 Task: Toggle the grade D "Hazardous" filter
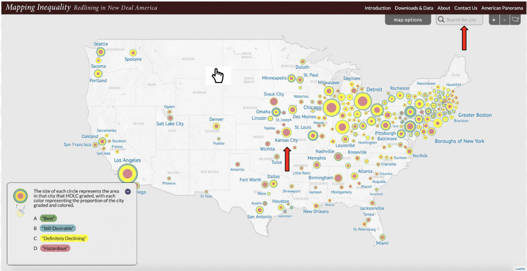pyautogui.click(x=55, y=248)
